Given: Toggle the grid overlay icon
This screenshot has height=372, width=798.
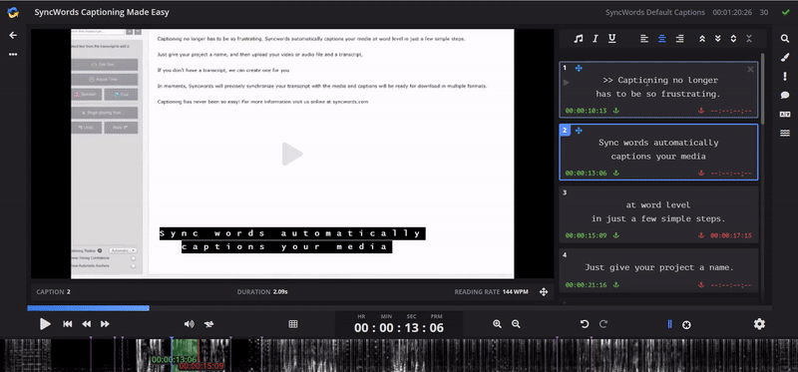Looking at the screenshot, I should 293,324.
